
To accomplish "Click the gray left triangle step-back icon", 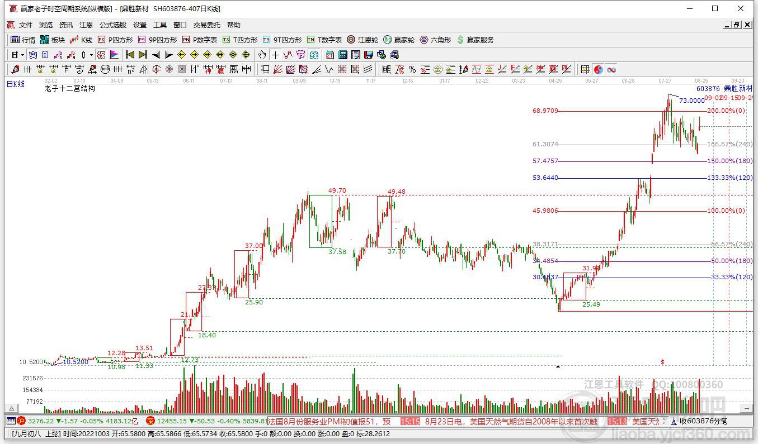I will (156, 55).
